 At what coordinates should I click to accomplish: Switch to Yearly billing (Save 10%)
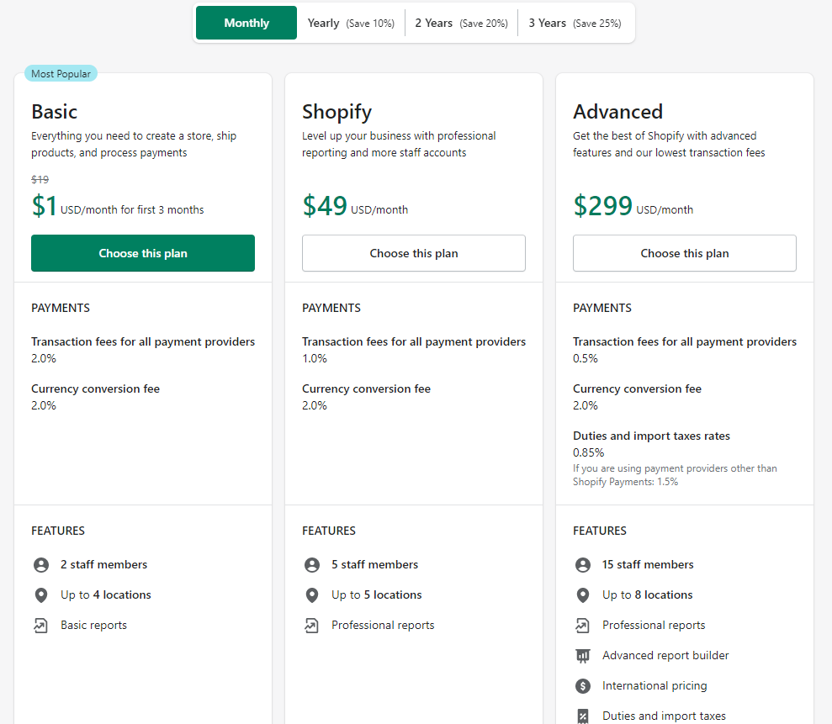click(x=351, y=23)
